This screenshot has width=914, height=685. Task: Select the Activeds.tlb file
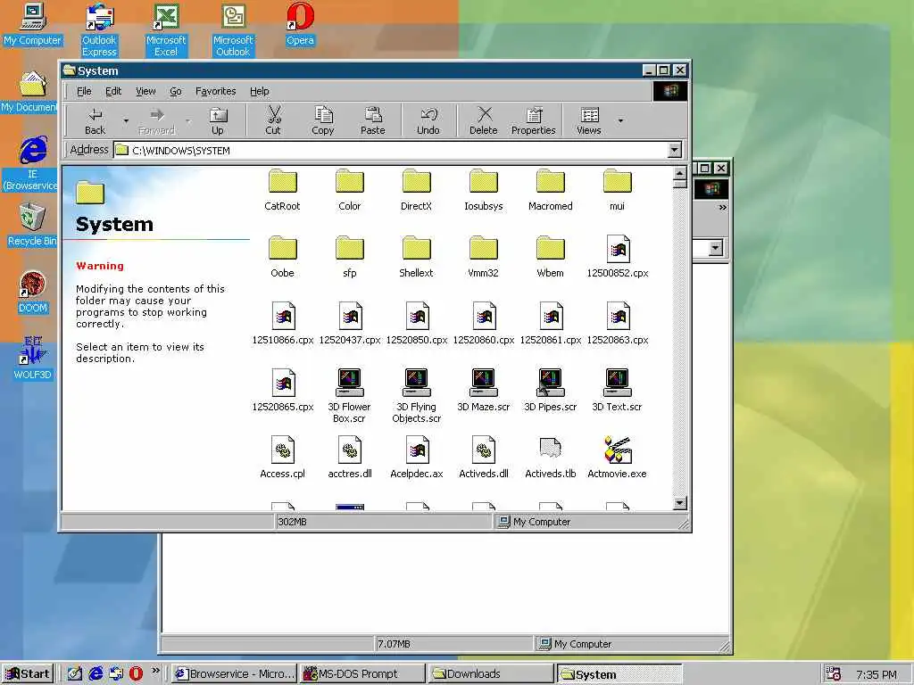coord(550,458)
